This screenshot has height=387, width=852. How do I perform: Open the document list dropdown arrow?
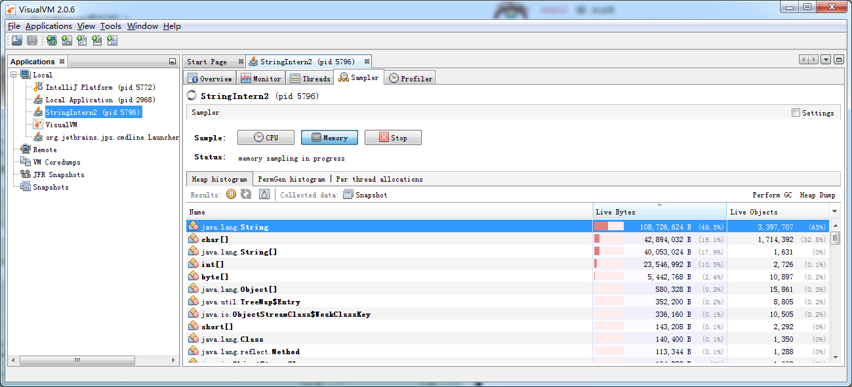click(x=826, y=60)
